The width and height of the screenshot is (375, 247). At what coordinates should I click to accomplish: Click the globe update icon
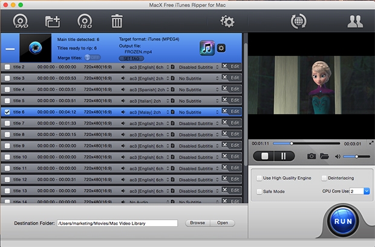pyautogui.click(x=298, y=21)
